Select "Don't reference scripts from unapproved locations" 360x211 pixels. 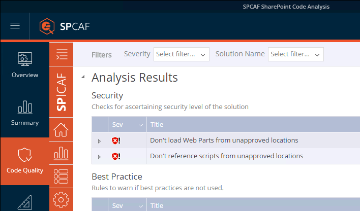pyautogui.click(x=227, y=156)
